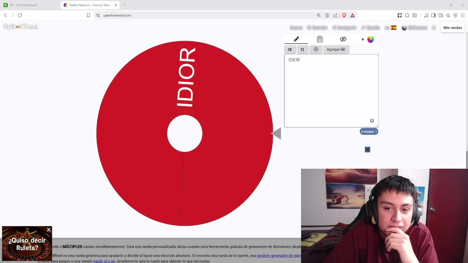Open the Biblioteca library
Screen dimensions: 468x263
tap(414, 28)
